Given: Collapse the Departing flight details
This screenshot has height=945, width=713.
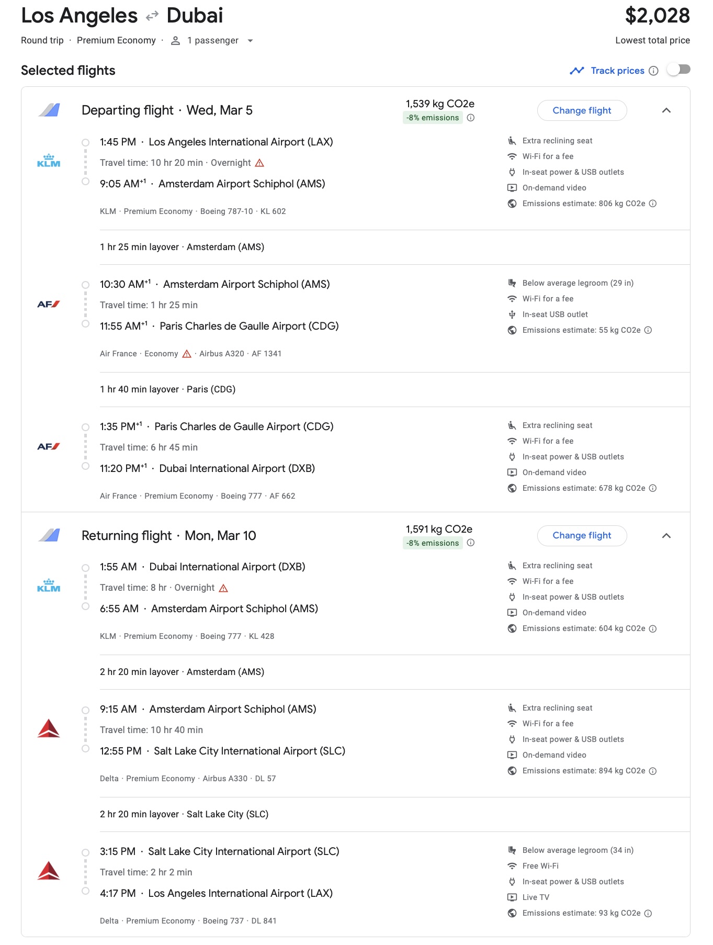Looking at the screenshot, I should pyautogui.click(x=666, y=110).
